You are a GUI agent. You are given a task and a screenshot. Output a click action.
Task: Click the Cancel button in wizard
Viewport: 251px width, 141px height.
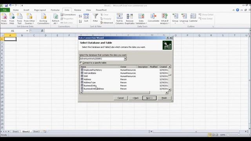point(120,98)
